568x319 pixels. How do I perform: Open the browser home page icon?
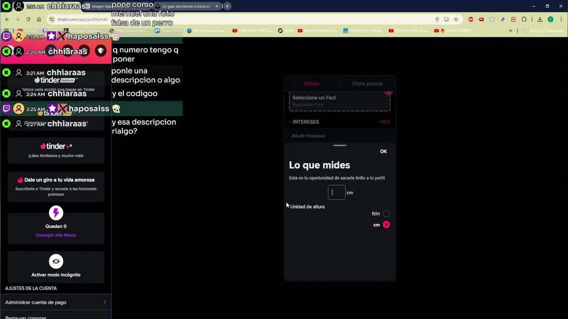pos(39,19)
